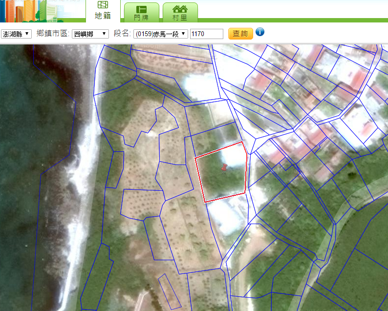Click the 村里 houses icon

point(180,9)
